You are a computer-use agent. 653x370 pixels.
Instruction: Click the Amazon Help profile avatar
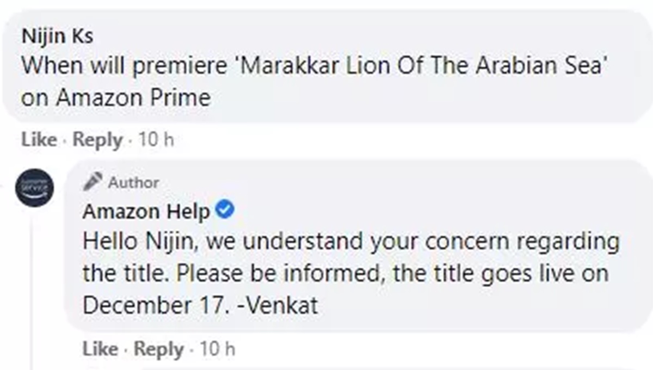35,188
